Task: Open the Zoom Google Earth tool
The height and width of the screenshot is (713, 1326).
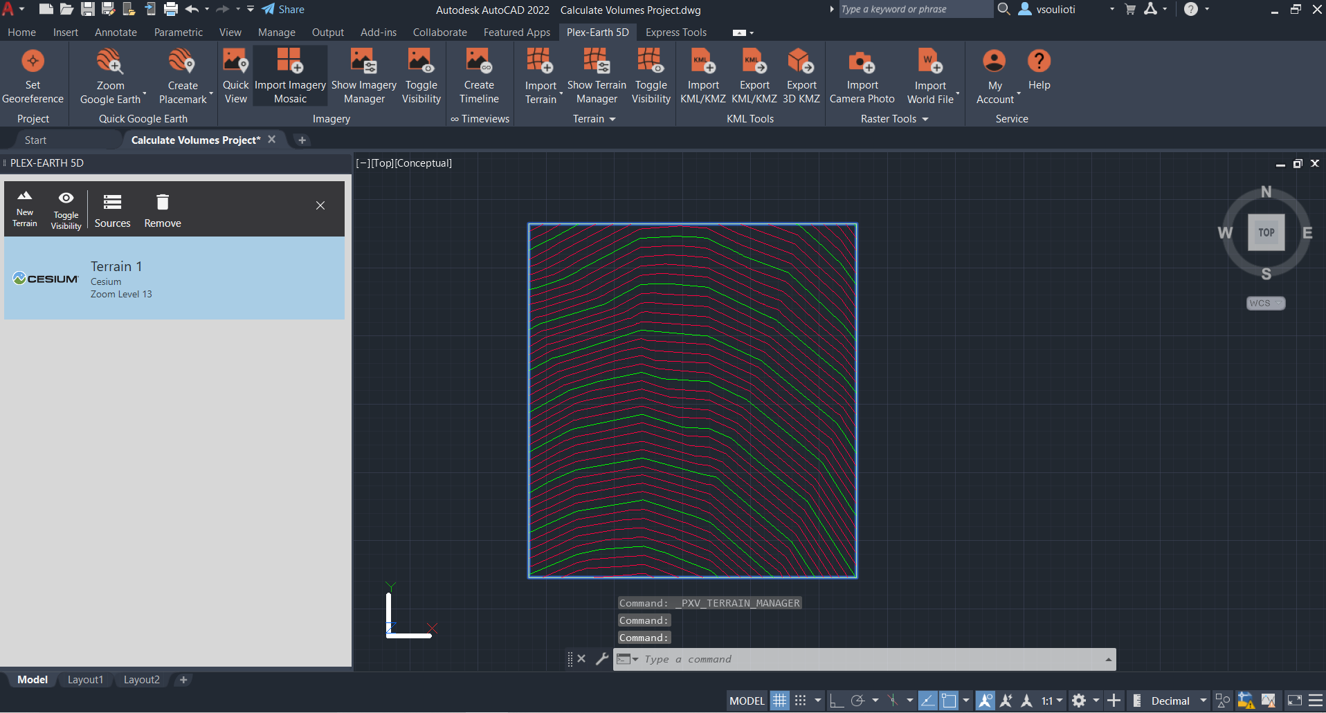Action: 110,75
